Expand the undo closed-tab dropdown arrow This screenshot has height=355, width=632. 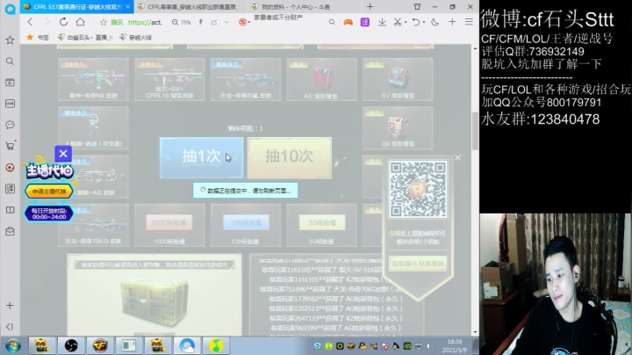pyautogui.click(x=424, y=22)
